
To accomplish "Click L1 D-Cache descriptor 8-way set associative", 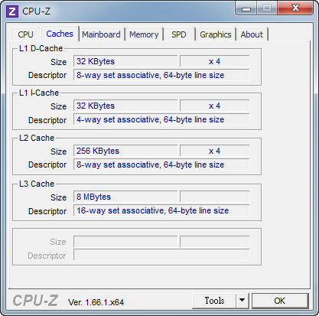I will pos(161,75).
